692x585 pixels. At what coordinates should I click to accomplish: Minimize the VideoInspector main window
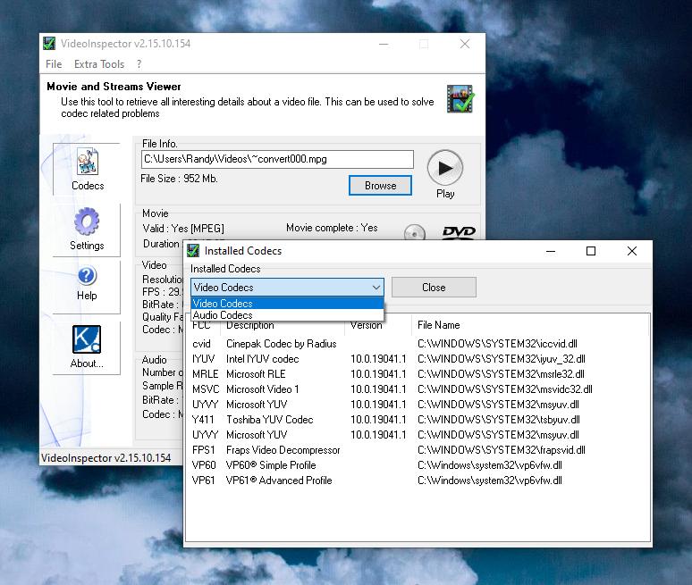coord(384,44)
